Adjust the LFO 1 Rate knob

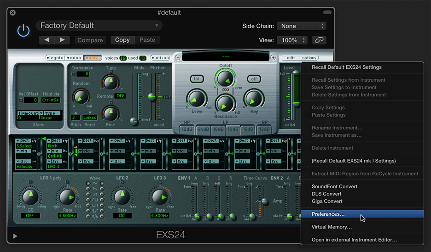pos(68,196)
